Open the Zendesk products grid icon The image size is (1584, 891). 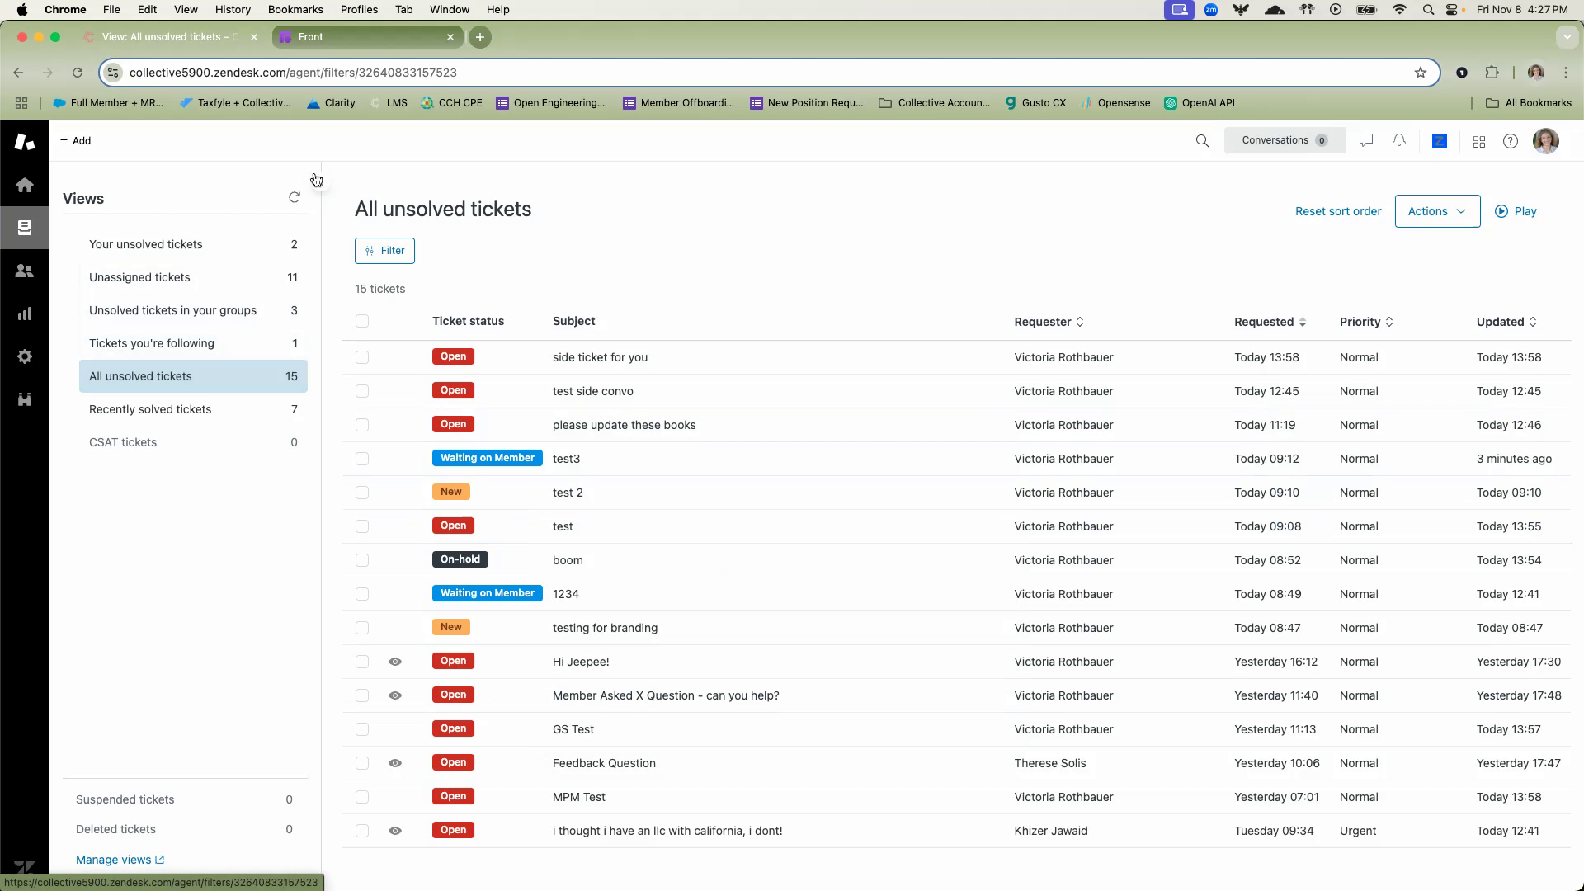tap(1479, 142)
